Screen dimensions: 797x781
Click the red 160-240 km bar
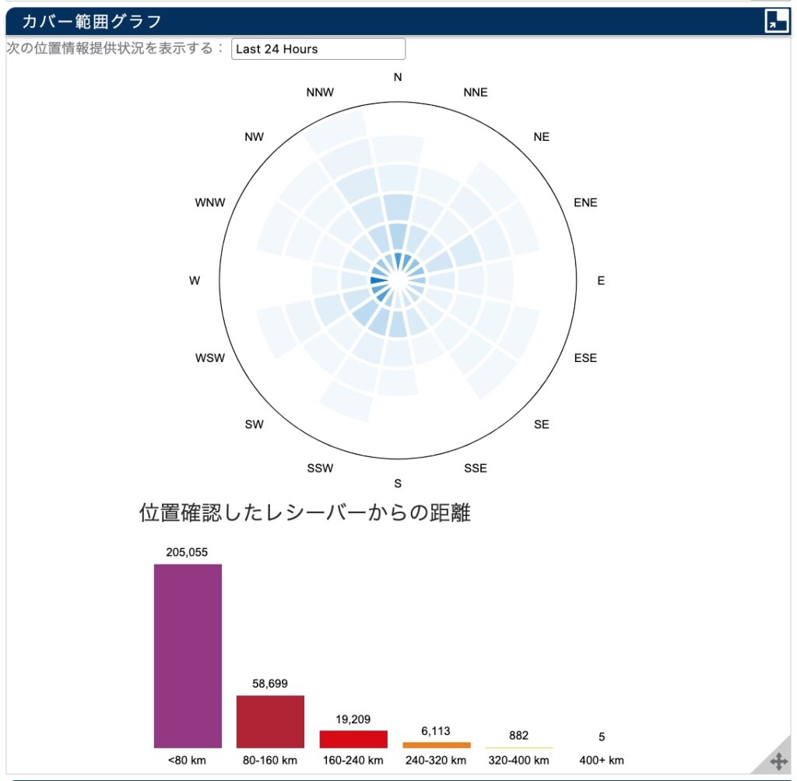pos(353,739)
